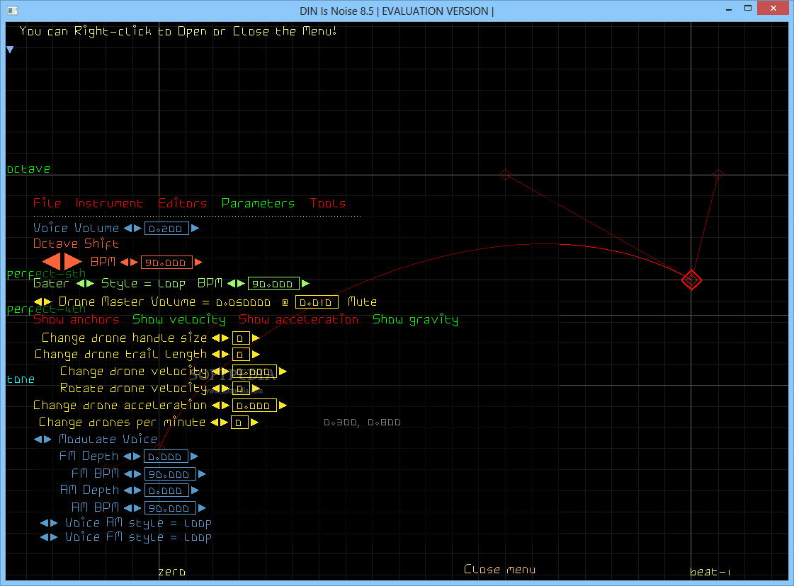Click the drone trail length value box

click(241, 355)
